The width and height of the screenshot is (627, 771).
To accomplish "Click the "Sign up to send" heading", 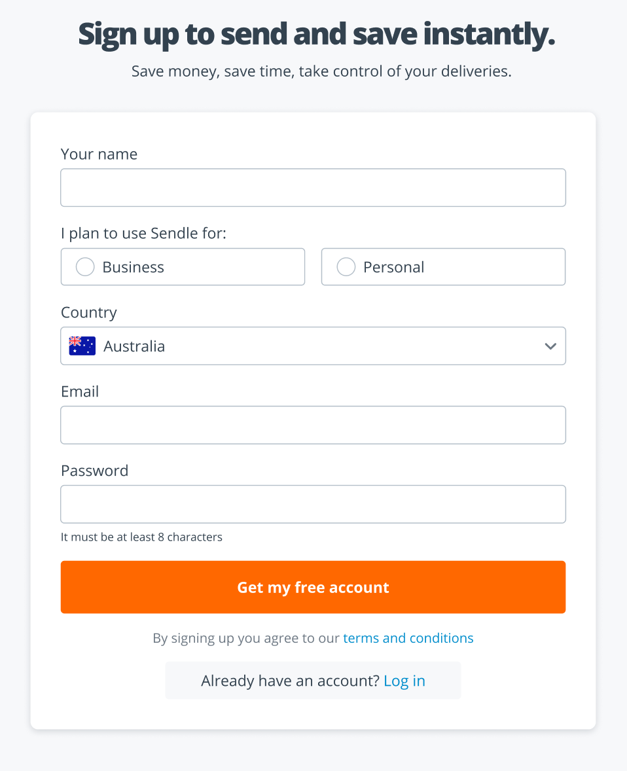I will pos(183,35).
